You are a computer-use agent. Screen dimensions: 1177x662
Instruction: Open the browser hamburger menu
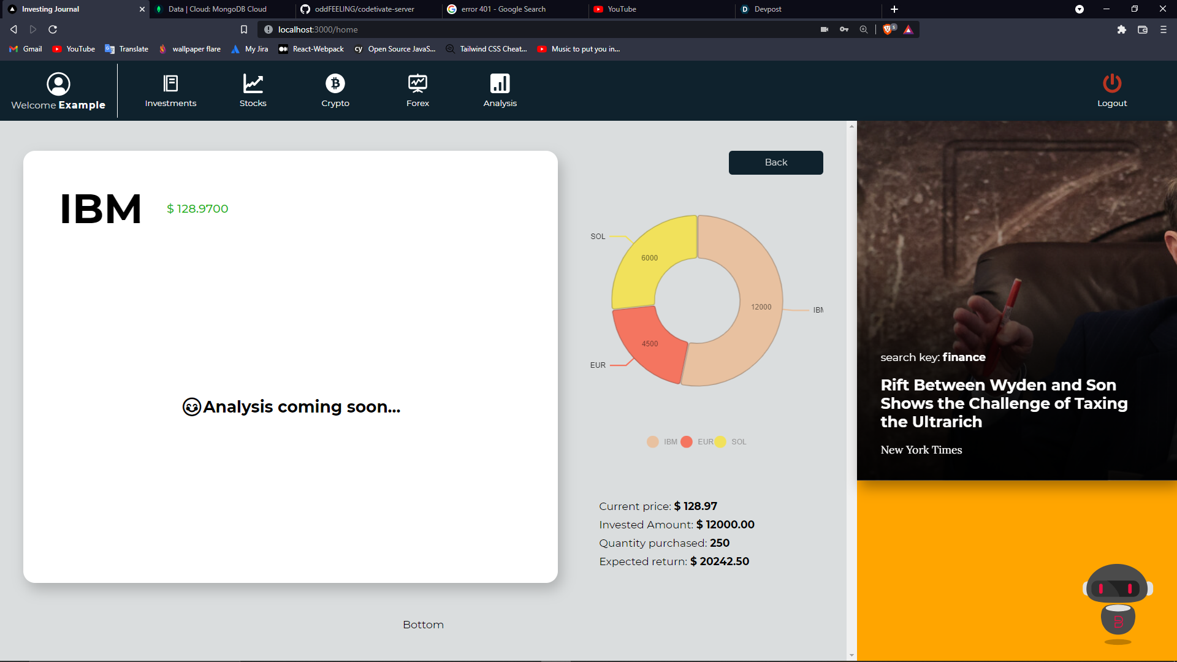click(1163, 29)
